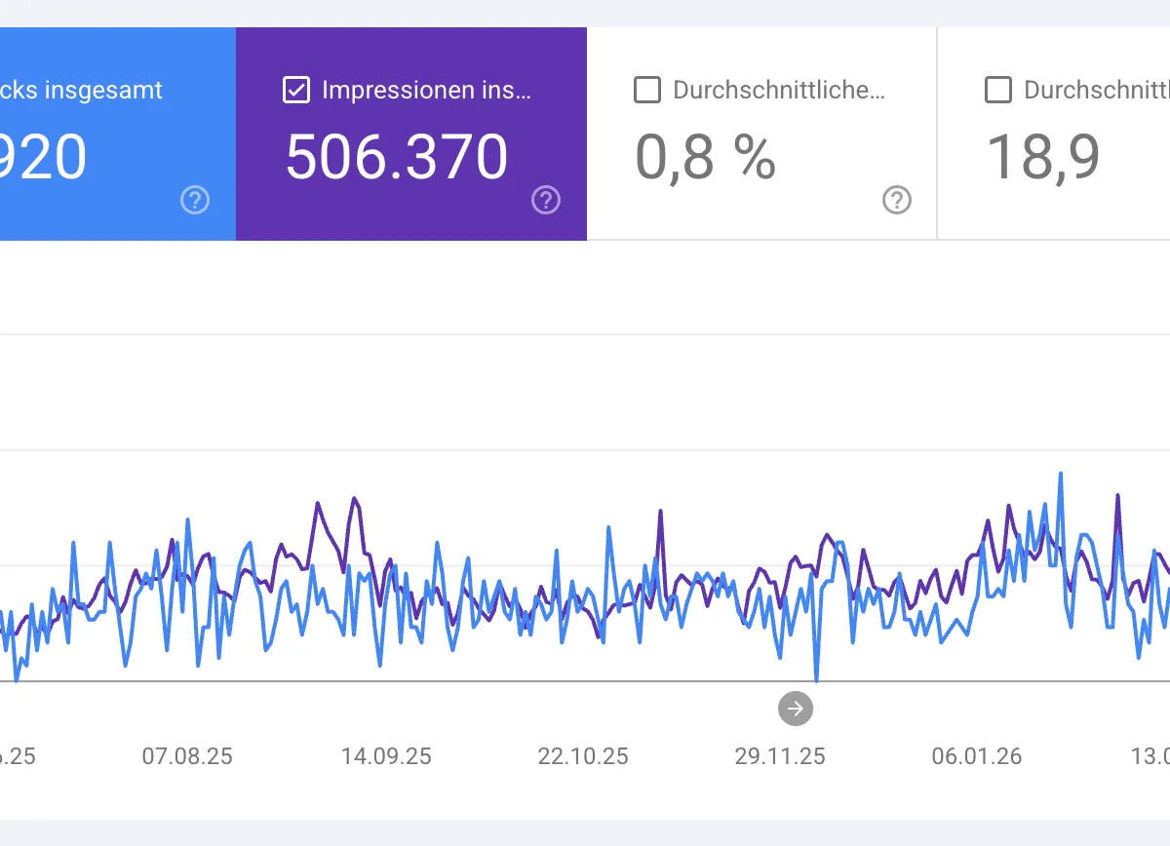
Task: Uncheck the Impressionen insgesamt checkbox
Action: click(x=295, y=91)
